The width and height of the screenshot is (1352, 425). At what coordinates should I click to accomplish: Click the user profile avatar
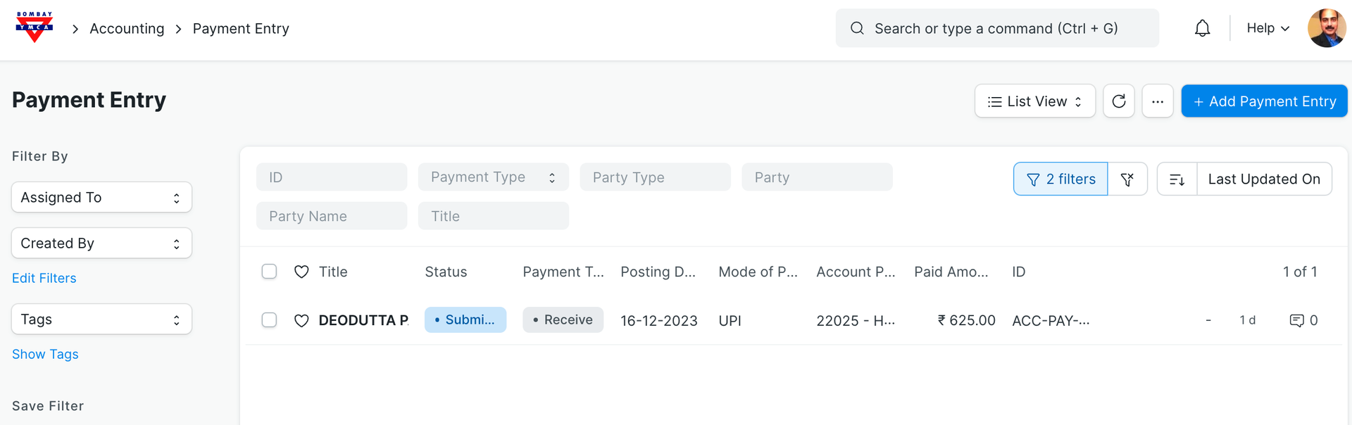1326,28
